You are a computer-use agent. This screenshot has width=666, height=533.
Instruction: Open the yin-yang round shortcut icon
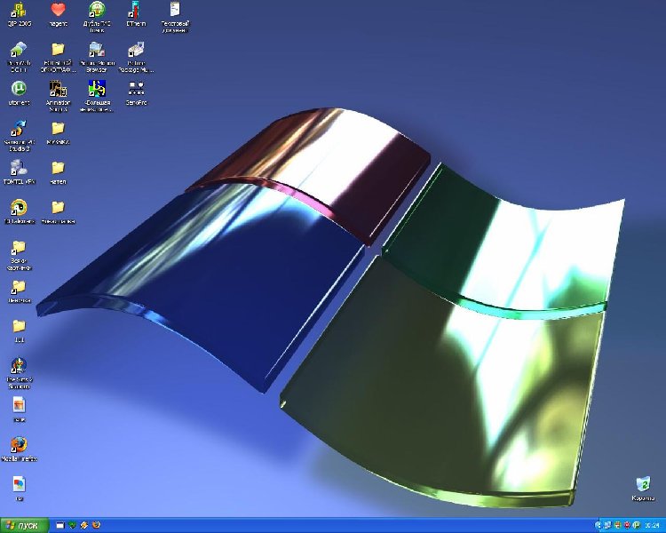[x=19, y=211]
